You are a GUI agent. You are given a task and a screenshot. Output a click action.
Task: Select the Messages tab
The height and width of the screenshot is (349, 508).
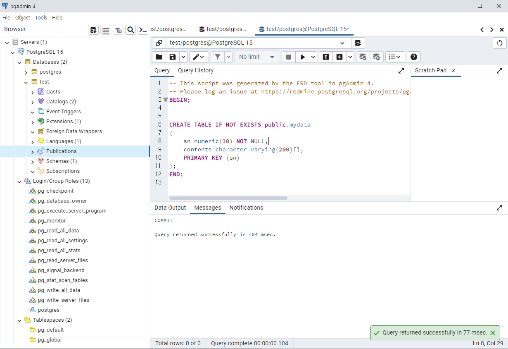208,208
